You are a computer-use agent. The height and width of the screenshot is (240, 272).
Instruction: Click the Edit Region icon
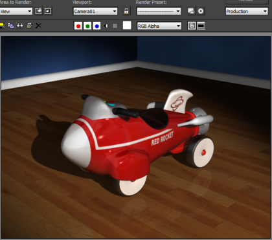[x=39, y=11]
